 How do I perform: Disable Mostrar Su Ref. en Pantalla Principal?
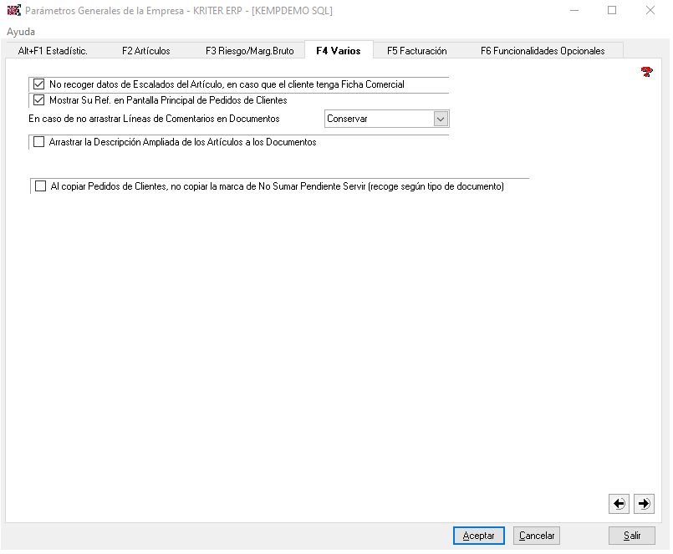pos(38,100)
